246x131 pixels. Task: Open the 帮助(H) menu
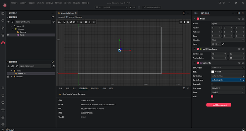(x=85, y=3)
